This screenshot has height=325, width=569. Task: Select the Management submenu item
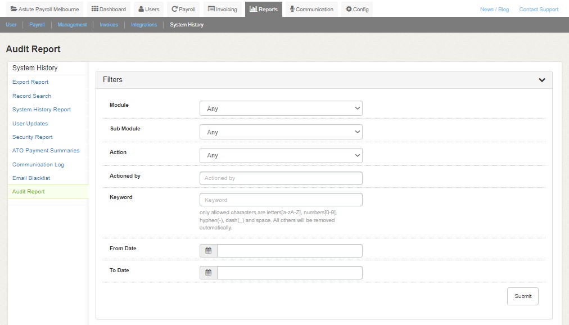pyautogui.click(x=72, y=25)
